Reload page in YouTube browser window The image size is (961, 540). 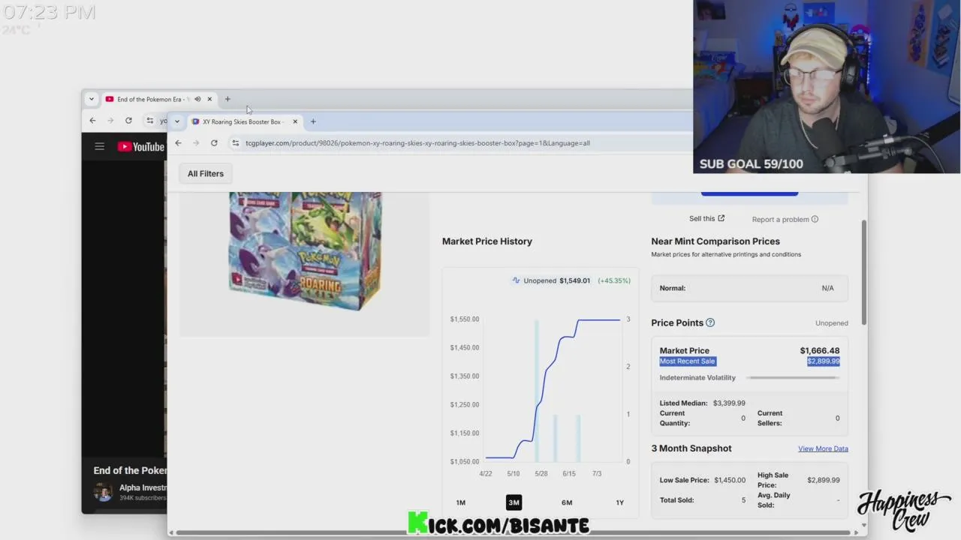click(128, 121)
